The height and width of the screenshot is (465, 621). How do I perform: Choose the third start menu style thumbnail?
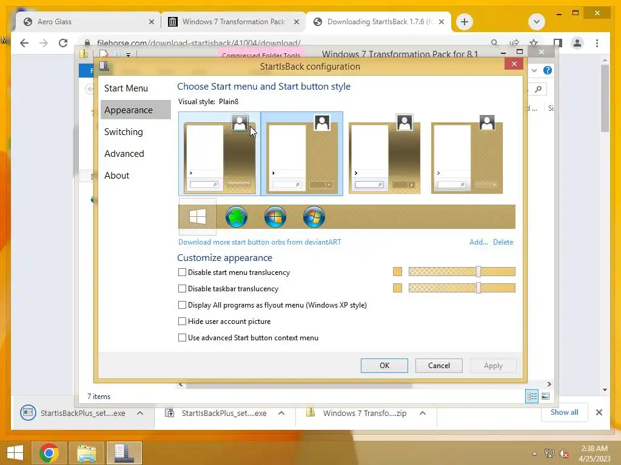(x=384, y=154)
